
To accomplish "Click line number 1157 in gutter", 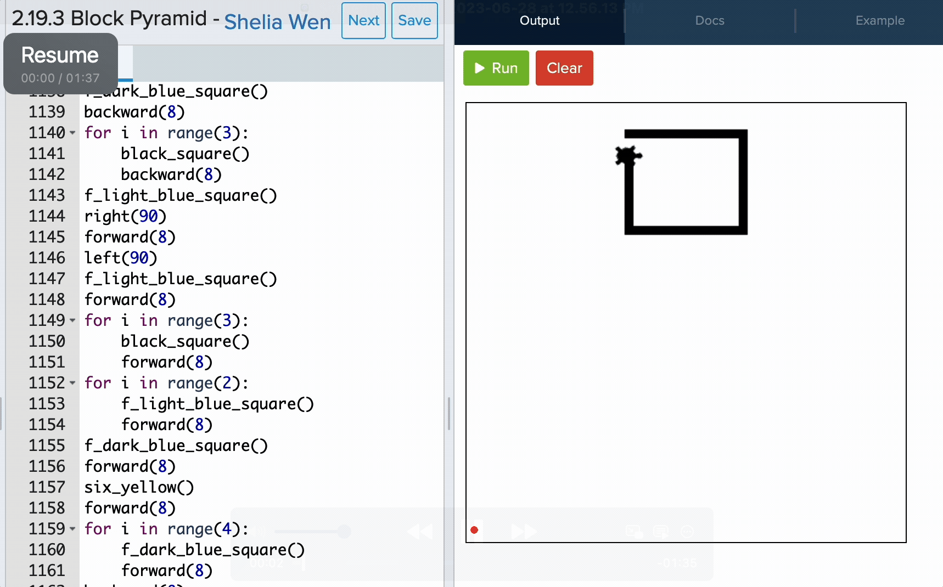I will click(x=47, y=487).
